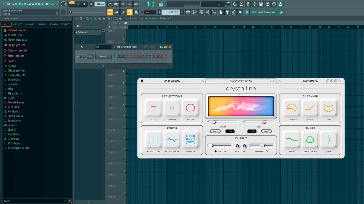Go to previous Crystalline preset arrow
364x204 pixels.
coord(270,81)
